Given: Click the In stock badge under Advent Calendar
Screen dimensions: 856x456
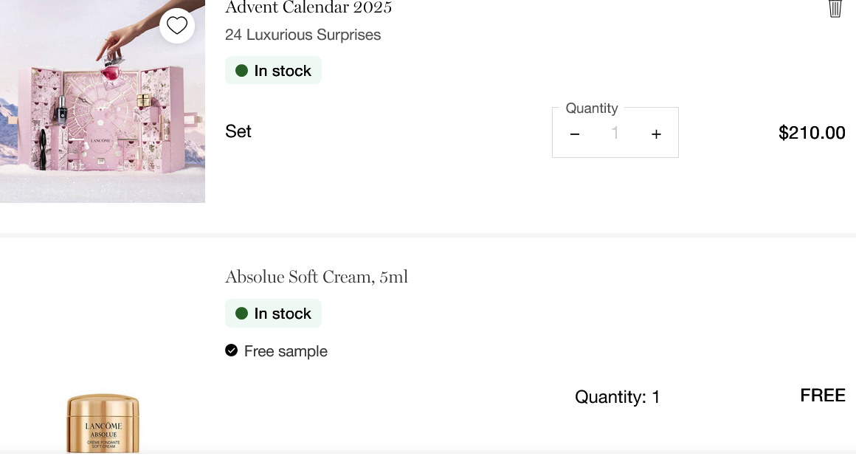Looking at the screenshot, I should point(273,71).
